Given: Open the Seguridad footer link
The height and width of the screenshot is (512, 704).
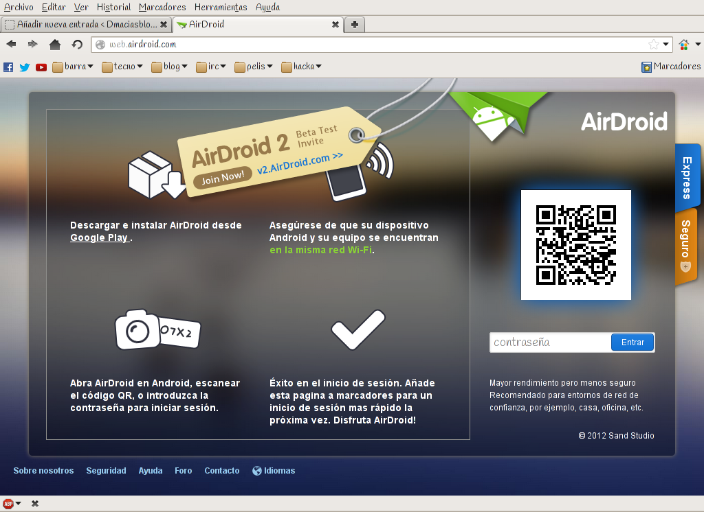Looking at the screenshot, I should (106, 471).
